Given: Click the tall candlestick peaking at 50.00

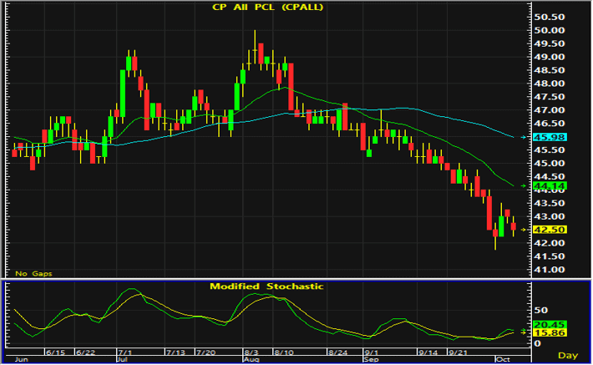Looking at the screenshot, I should pos(255,47).
